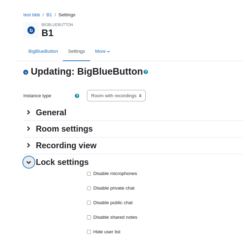Click arrows icon on Room with recordings
Viewport: 243px width, 242px height.
coord(140,95)
